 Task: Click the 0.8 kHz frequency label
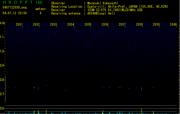tap(2, 80)
